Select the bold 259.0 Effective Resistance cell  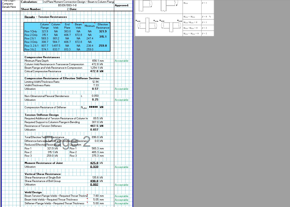103,46
